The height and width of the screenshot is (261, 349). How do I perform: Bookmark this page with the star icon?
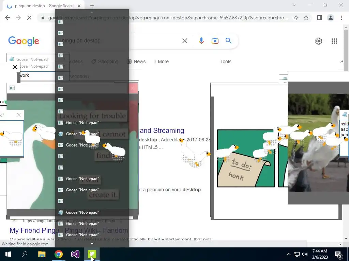tap(306, 18)
